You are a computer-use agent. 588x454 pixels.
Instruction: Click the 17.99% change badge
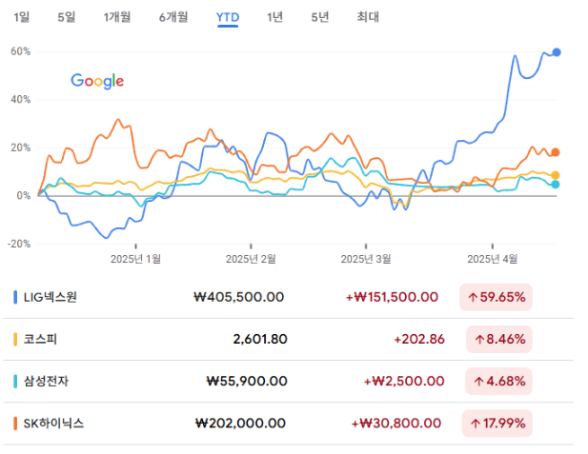497,424
